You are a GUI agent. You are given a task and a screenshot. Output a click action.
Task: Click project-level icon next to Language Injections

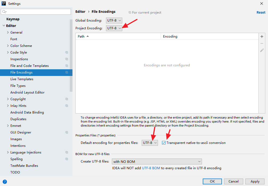pos(67,152)
